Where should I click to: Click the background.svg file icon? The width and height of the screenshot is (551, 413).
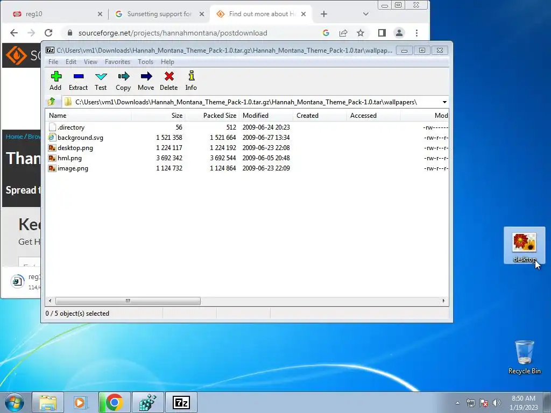[x=52, y=137]
